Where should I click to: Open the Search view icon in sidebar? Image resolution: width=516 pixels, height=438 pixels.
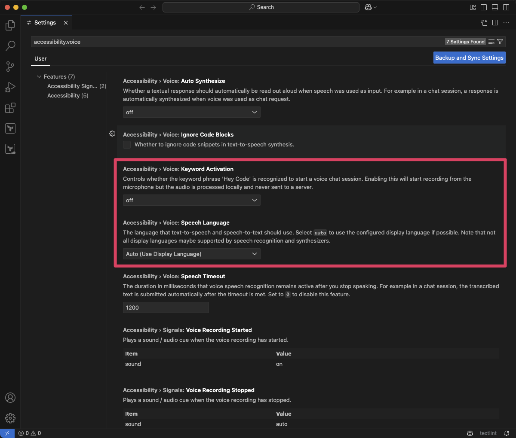(10, 46)
